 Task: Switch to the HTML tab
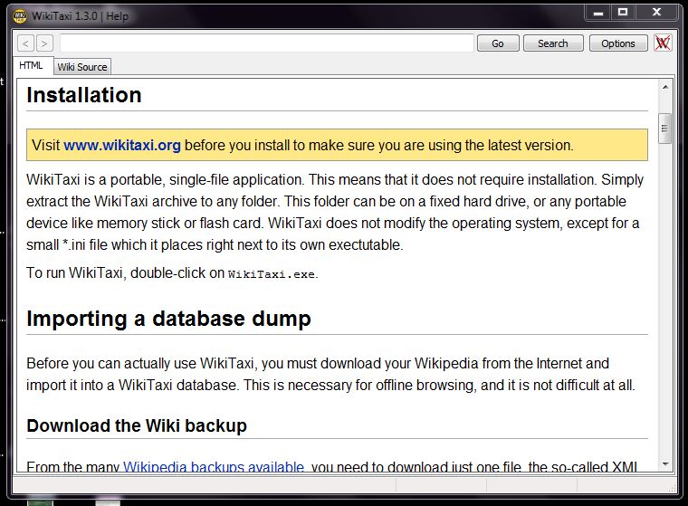pyautogui.click(x=32, y=66)
